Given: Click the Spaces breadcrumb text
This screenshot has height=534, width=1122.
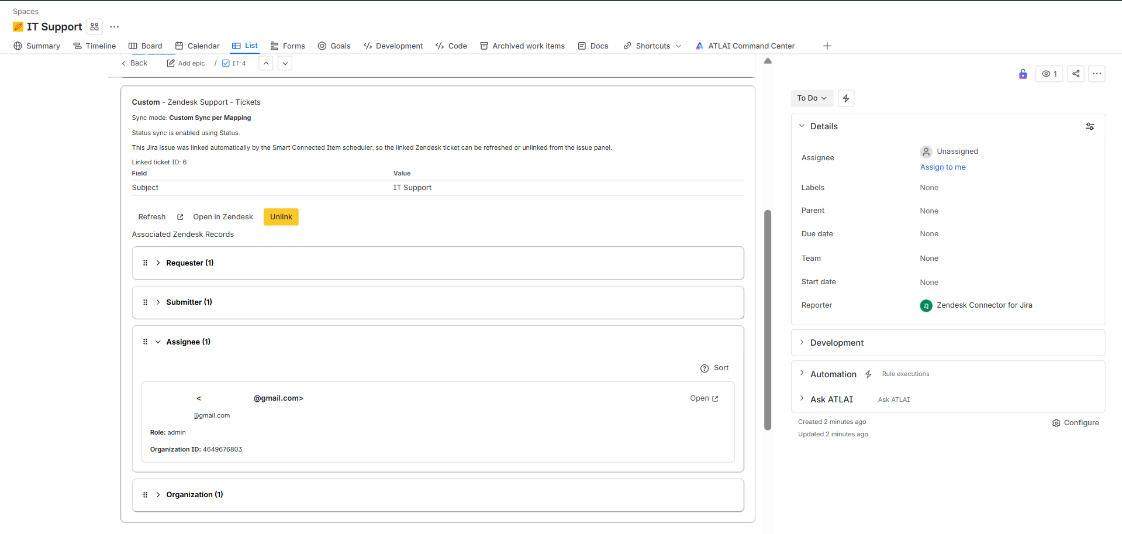Looking at the screenshot, I should (x=26, y=12).
